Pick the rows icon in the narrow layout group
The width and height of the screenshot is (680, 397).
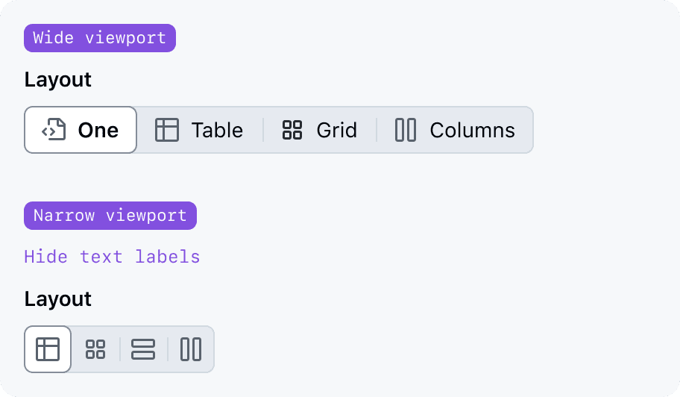tap(143, 349)
